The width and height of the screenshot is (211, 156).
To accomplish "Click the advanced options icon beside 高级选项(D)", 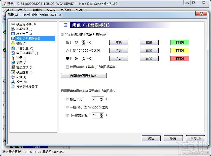I will click(x=13, y=67).
